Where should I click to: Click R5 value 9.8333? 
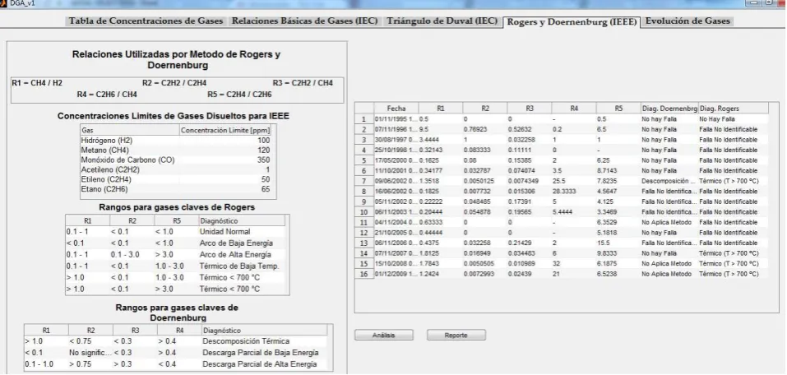point(618,253)
